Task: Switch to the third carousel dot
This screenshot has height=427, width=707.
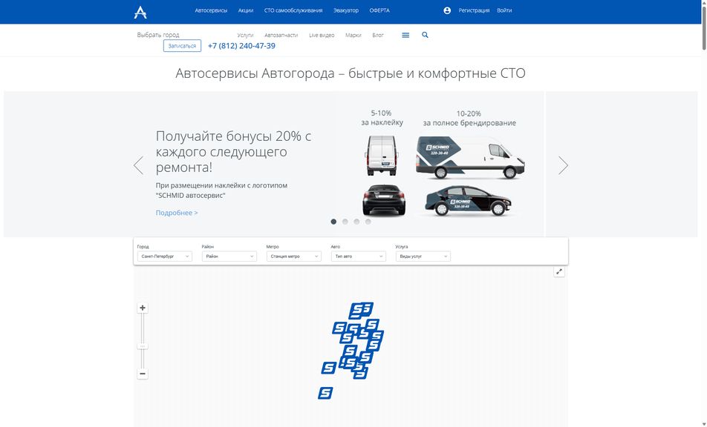Action: (x=356, y=222)
